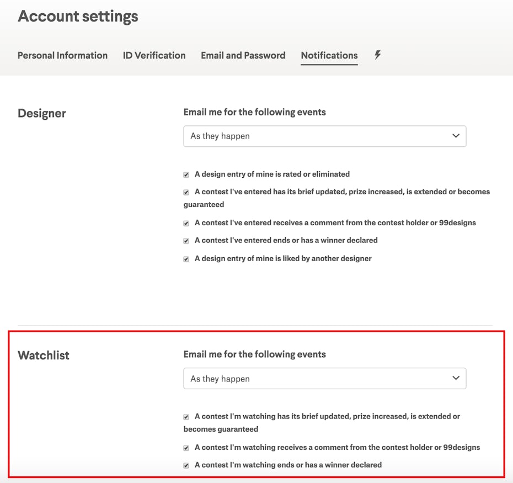Screen dimensions: 513x483
Task: Click the Designer section heading
Action: (x=41, y=113)
